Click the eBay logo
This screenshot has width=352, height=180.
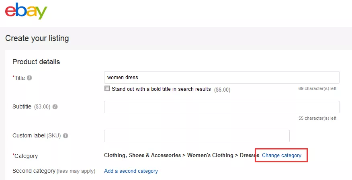pos(26,11)
